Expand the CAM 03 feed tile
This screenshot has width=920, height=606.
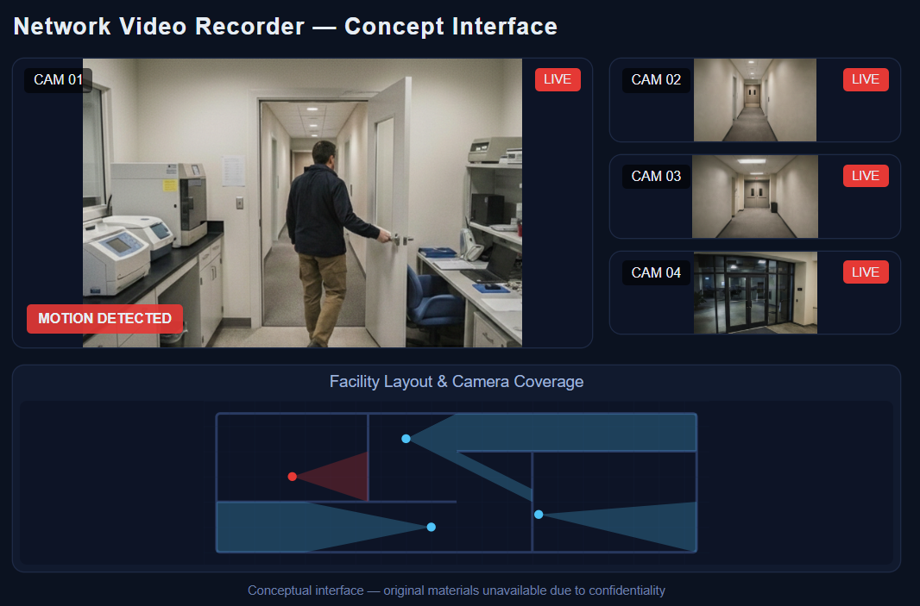pos(754,197)
